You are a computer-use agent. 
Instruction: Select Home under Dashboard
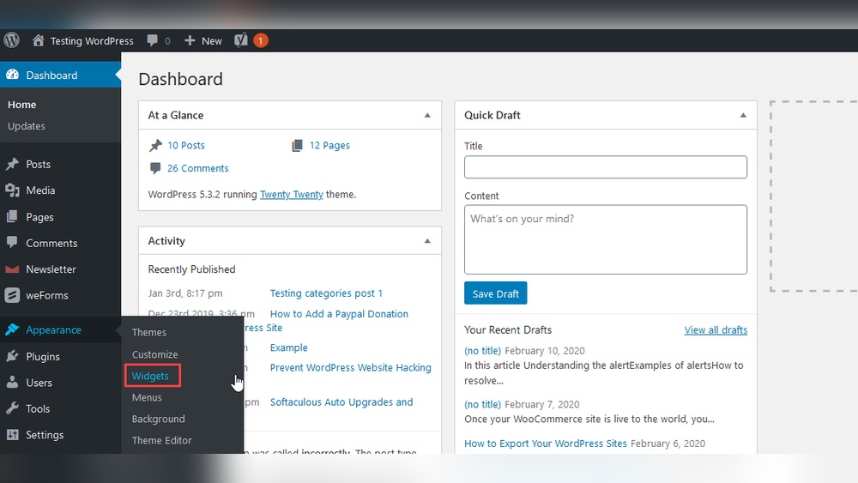pos(22,105)
